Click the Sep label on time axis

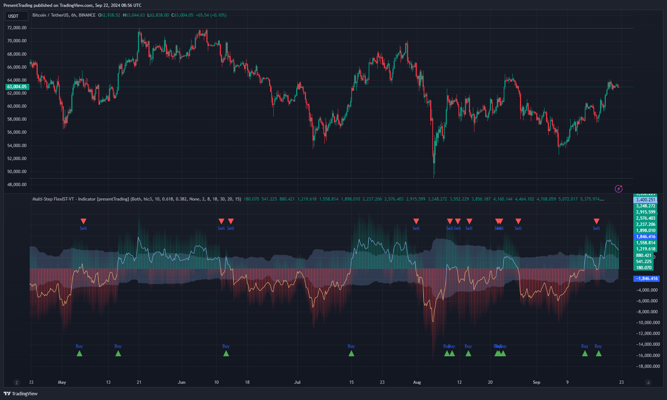(x=537, y=382)
